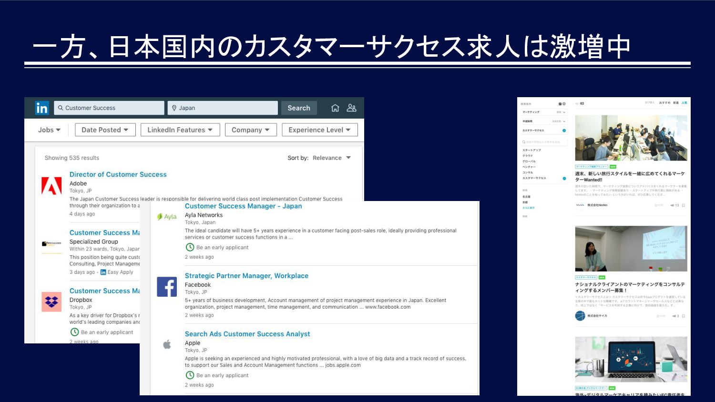Select the 名古屋 region filter
Image resolution: width=715 pixels, height=402 pixels.
click(526, 197)
